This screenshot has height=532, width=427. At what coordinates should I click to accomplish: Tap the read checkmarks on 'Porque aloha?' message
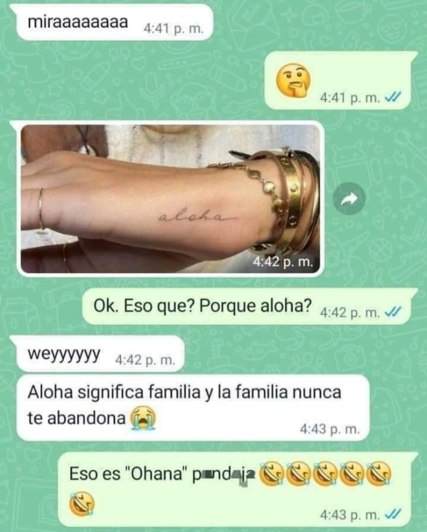[x=393, y=311]
